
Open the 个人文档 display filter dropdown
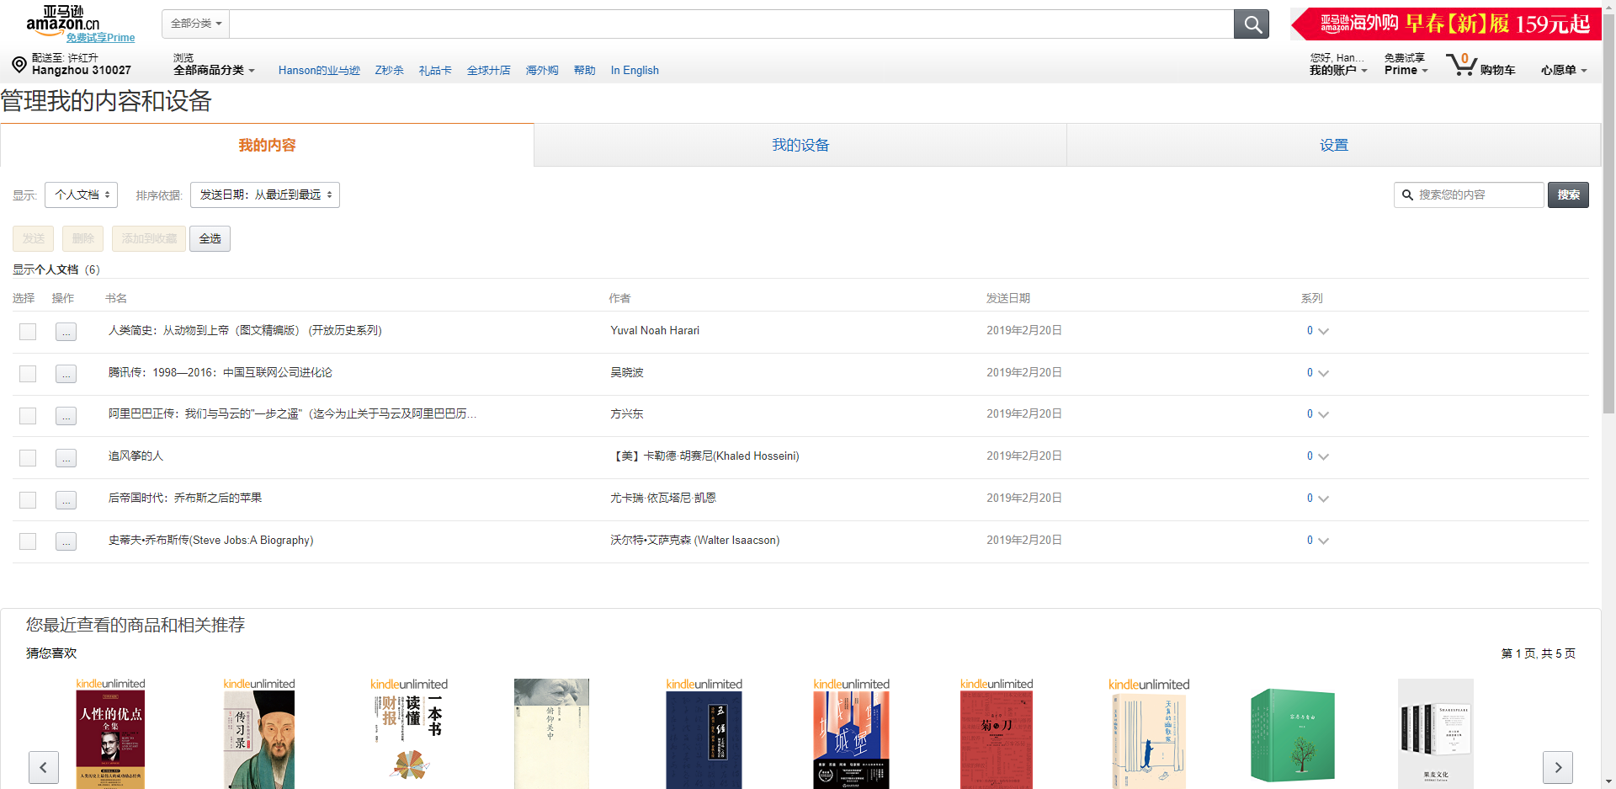coord(82,195)
